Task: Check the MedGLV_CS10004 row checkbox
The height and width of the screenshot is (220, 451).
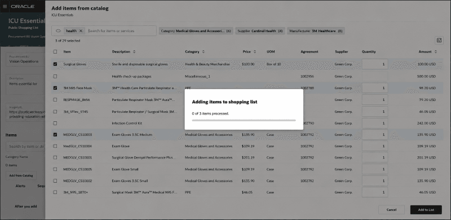Action: pos(55,146)
